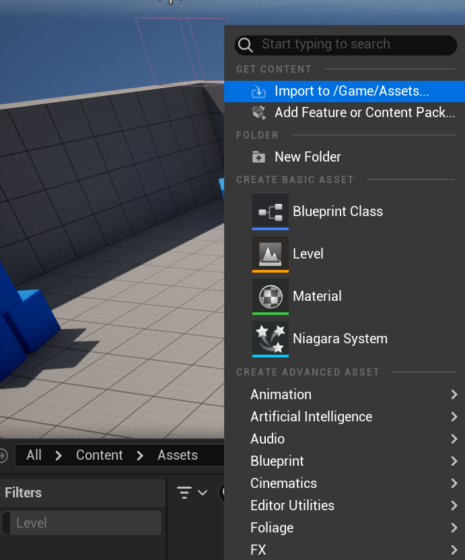Open the Cinematics submenu
465x560 pixels.
tap(345, 483)
